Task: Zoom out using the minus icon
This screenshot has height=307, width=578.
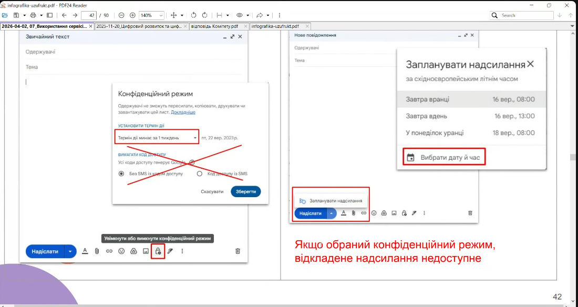Action: [121, 15]
